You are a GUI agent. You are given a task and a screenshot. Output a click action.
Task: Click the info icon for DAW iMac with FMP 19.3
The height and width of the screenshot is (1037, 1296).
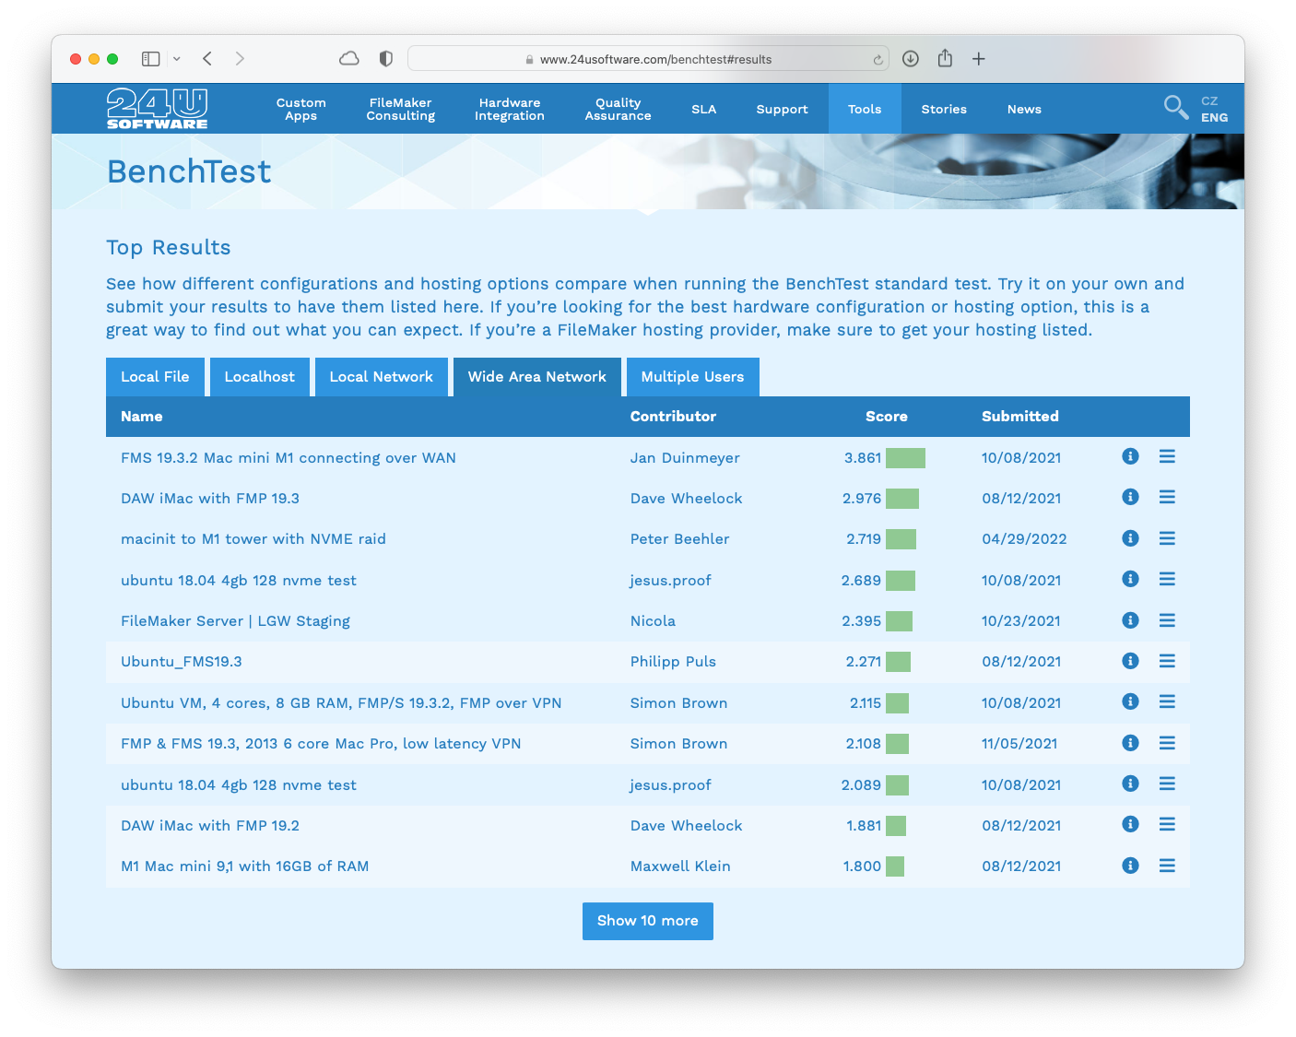pyautogui.click(x=1130, y=497)
